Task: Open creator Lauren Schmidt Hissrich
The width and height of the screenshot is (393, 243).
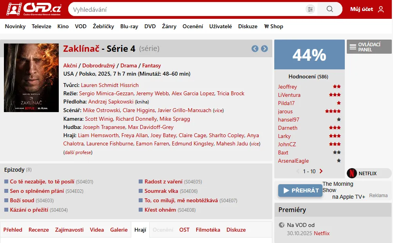Action: (x=110, y=85)
